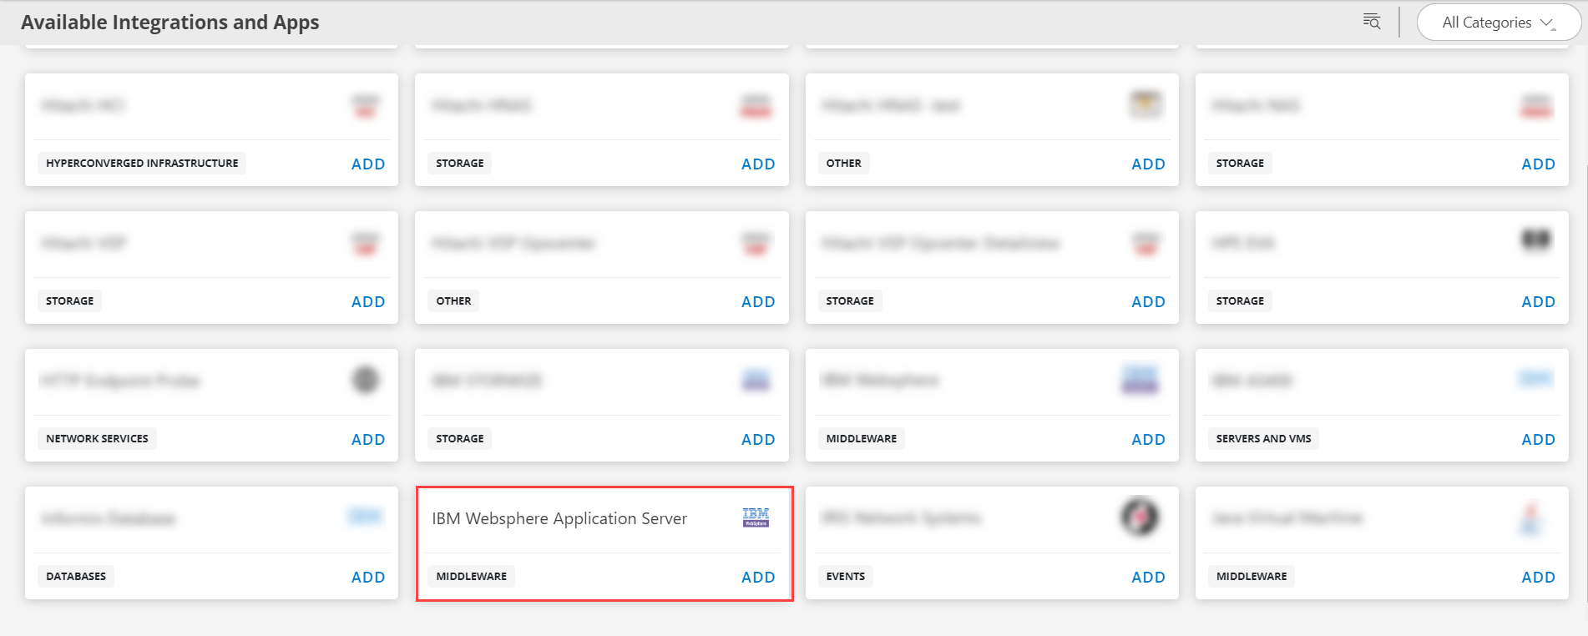Open the All Categories dropdown

[1498, 23]
